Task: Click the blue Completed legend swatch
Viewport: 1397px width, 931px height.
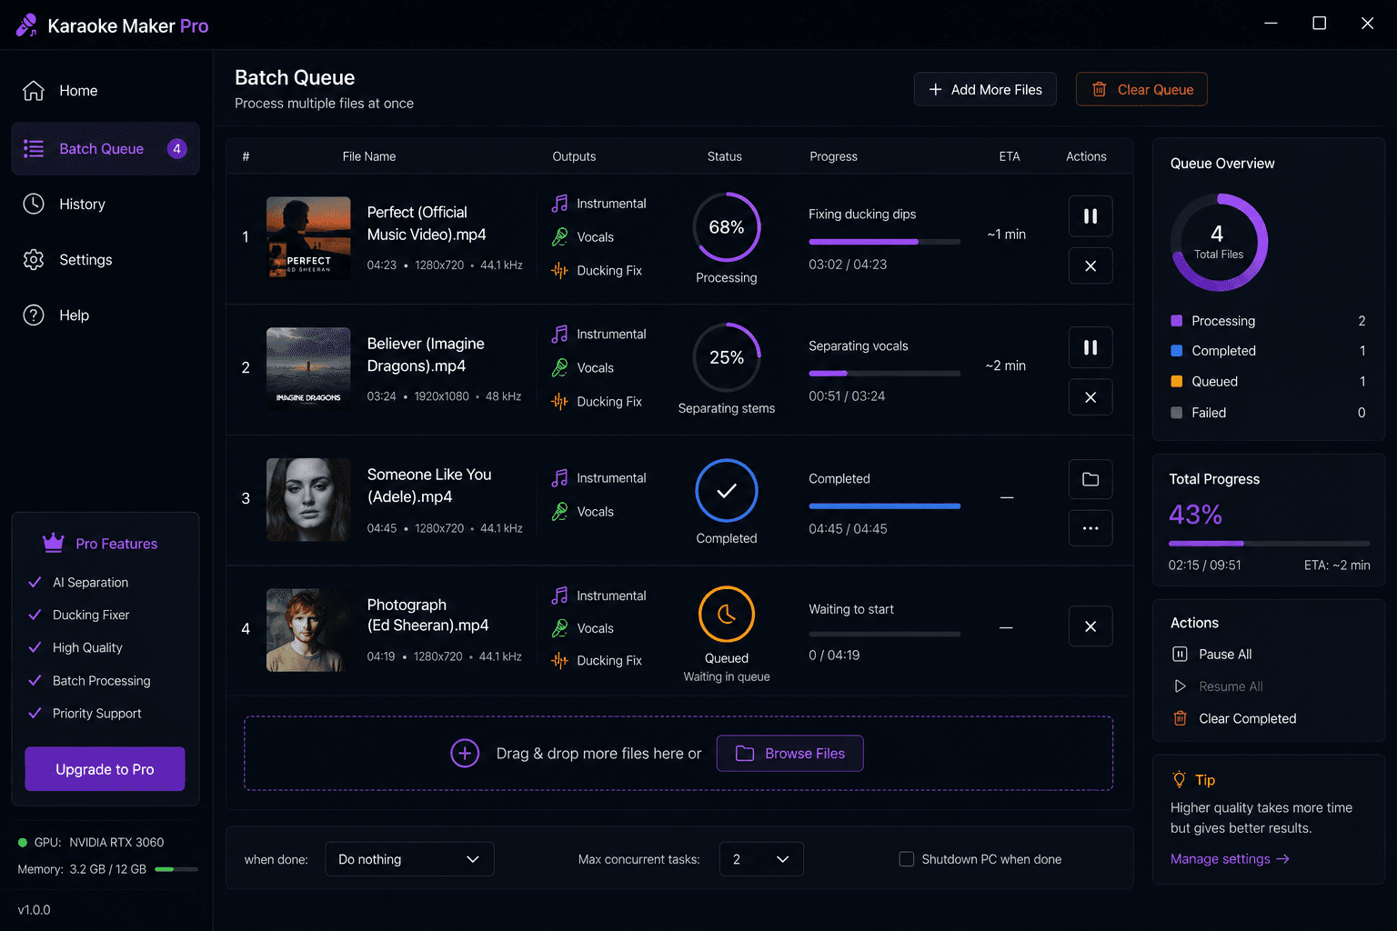Action: 1176,351
